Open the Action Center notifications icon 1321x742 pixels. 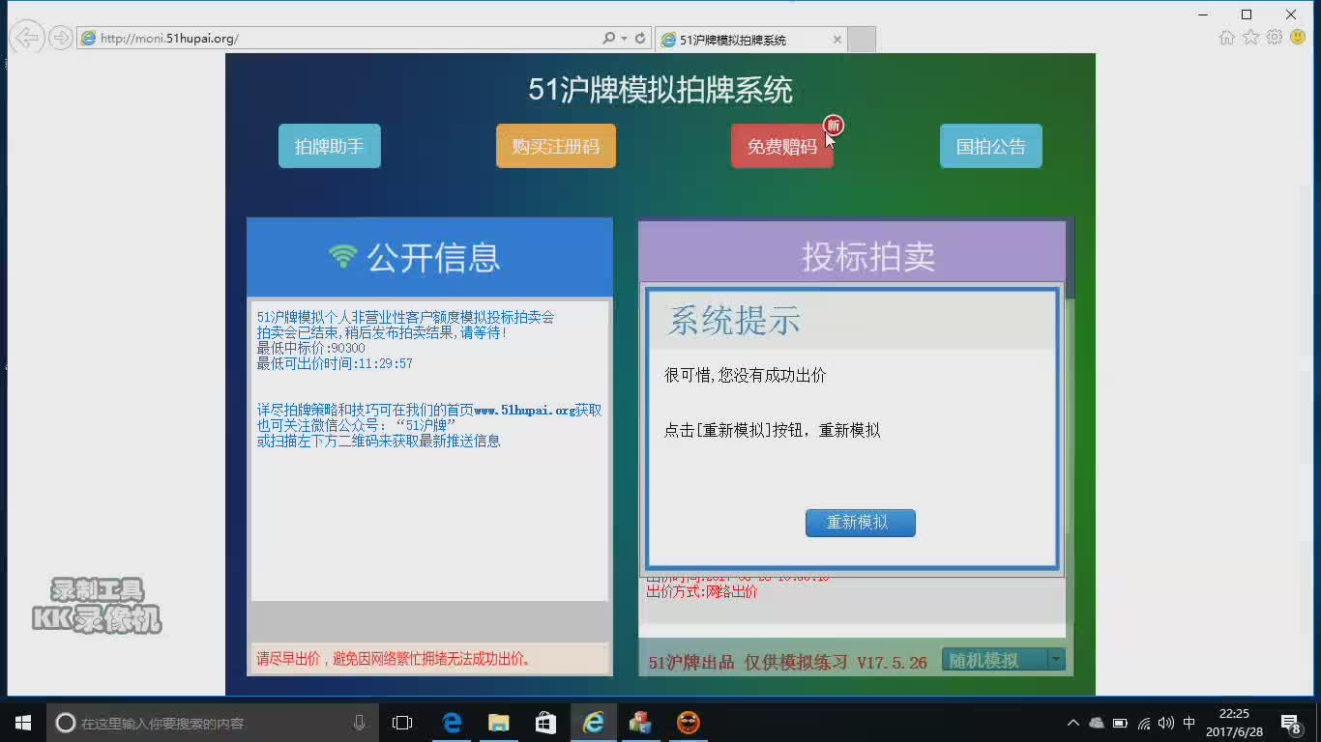1291,723
